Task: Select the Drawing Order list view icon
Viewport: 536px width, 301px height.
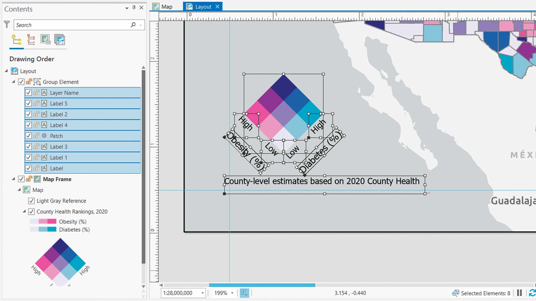Action: point(16,40)
